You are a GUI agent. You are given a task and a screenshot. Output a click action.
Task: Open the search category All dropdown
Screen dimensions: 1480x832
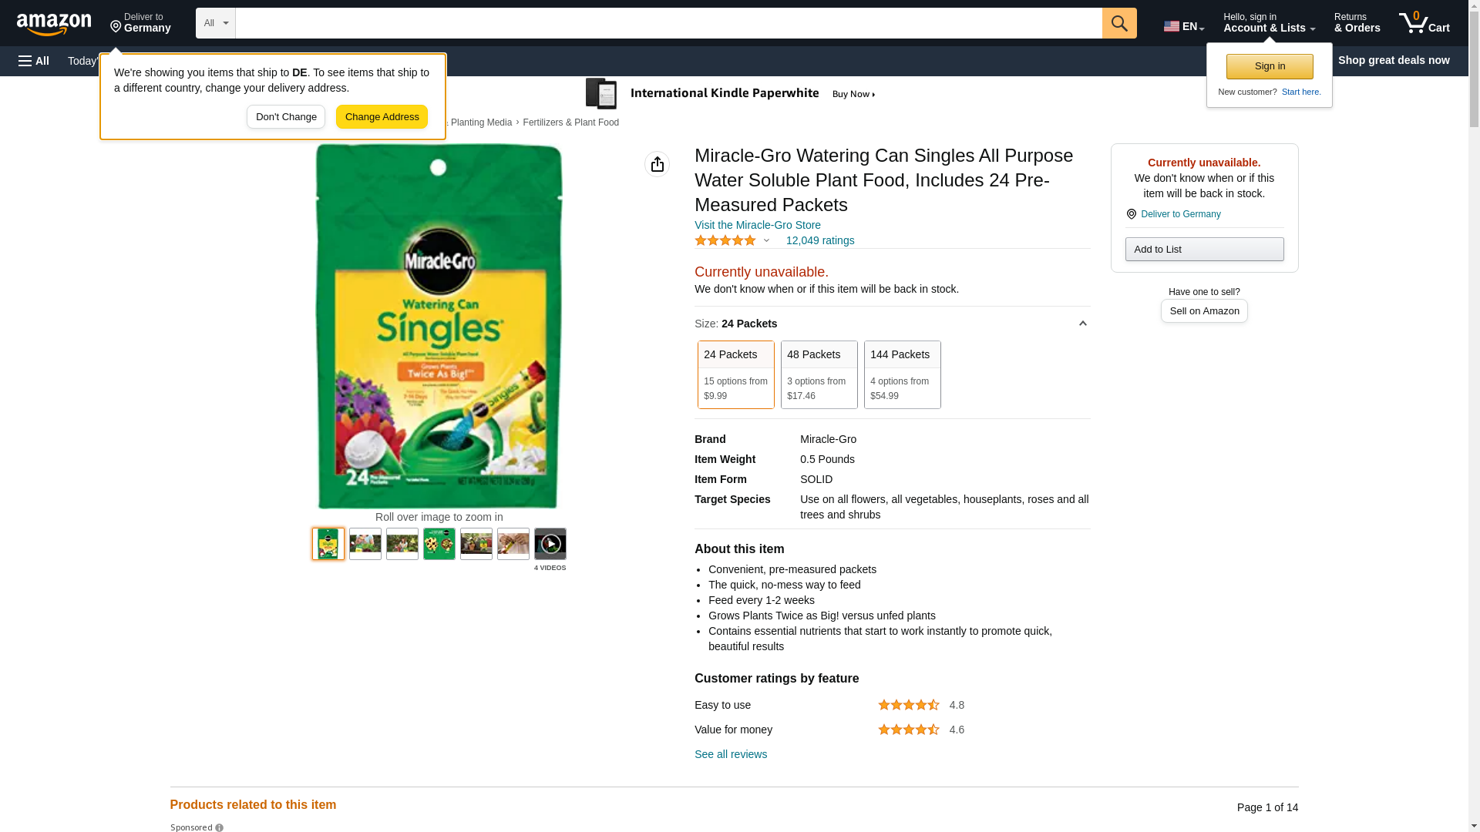[x=215, y=23]
